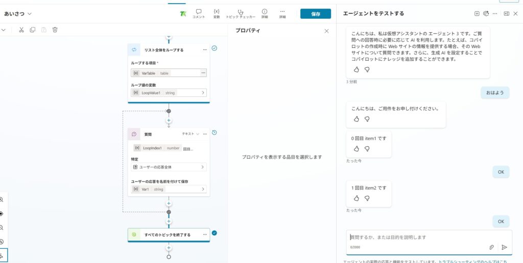The height and width of the screenshot is (263, 523).
Task: Open the 変数 (variables) panel icon
Action: coord(217,12)
